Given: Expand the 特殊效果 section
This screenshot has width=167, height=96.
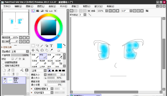Looking at the screenshot, I should 7,47.
